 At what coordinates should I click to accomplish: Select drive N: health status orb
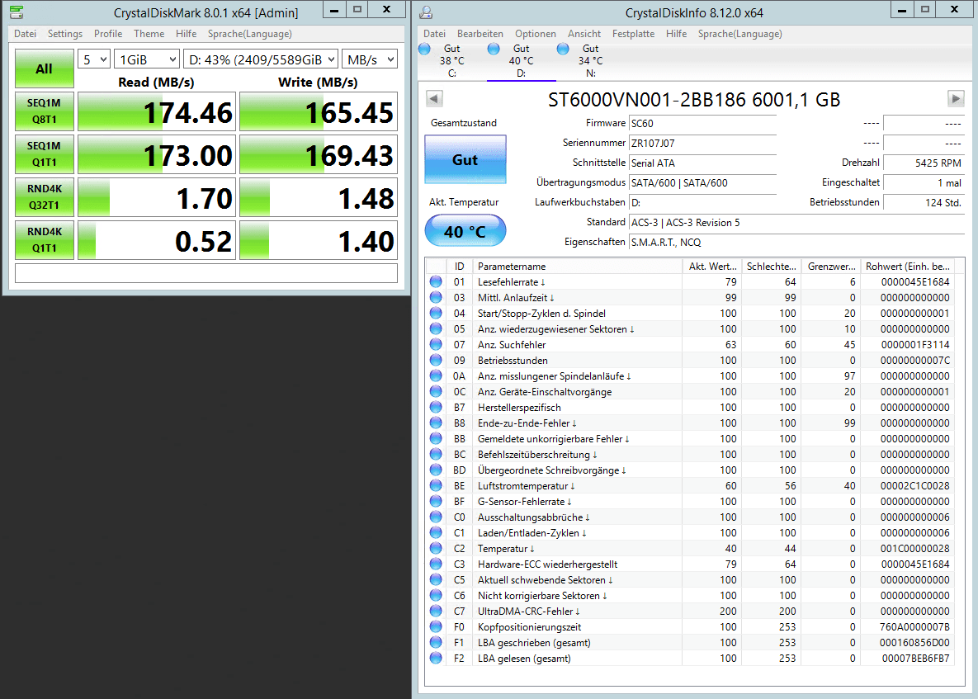[x=563, y=49]
